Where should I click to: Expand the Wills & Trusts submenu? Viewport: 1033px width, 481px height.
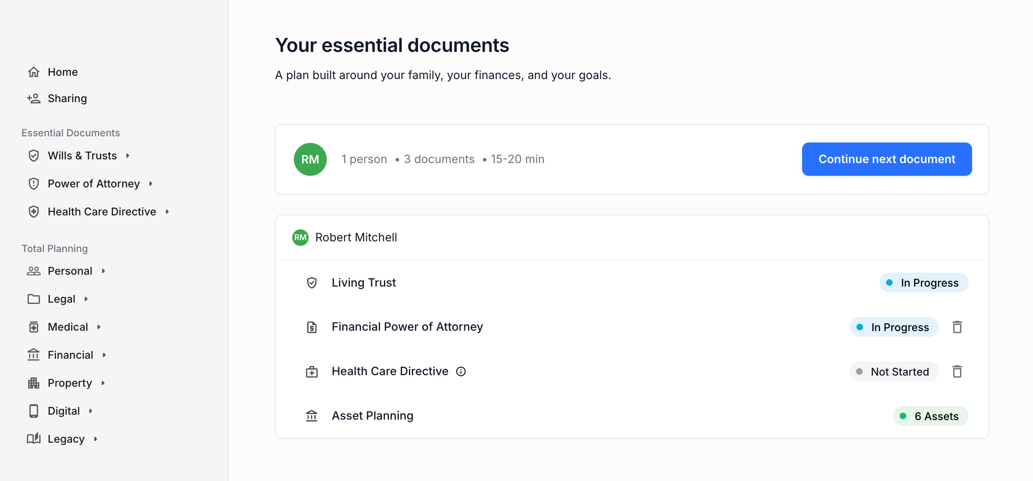128,156
